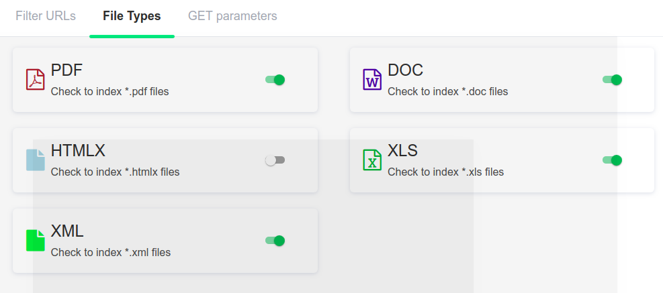Click the PDF heading text

67,70
